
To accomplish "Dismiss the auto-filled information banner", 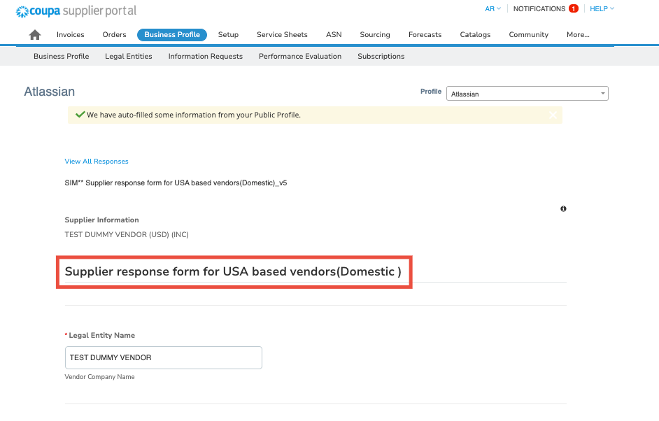I will [x=553, y=115].
